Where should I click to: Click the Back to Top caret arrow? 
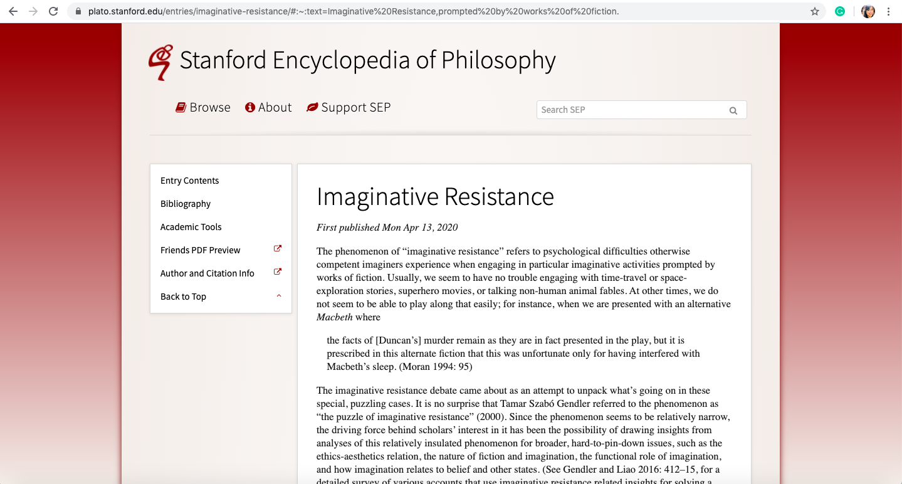click(279, 296)
